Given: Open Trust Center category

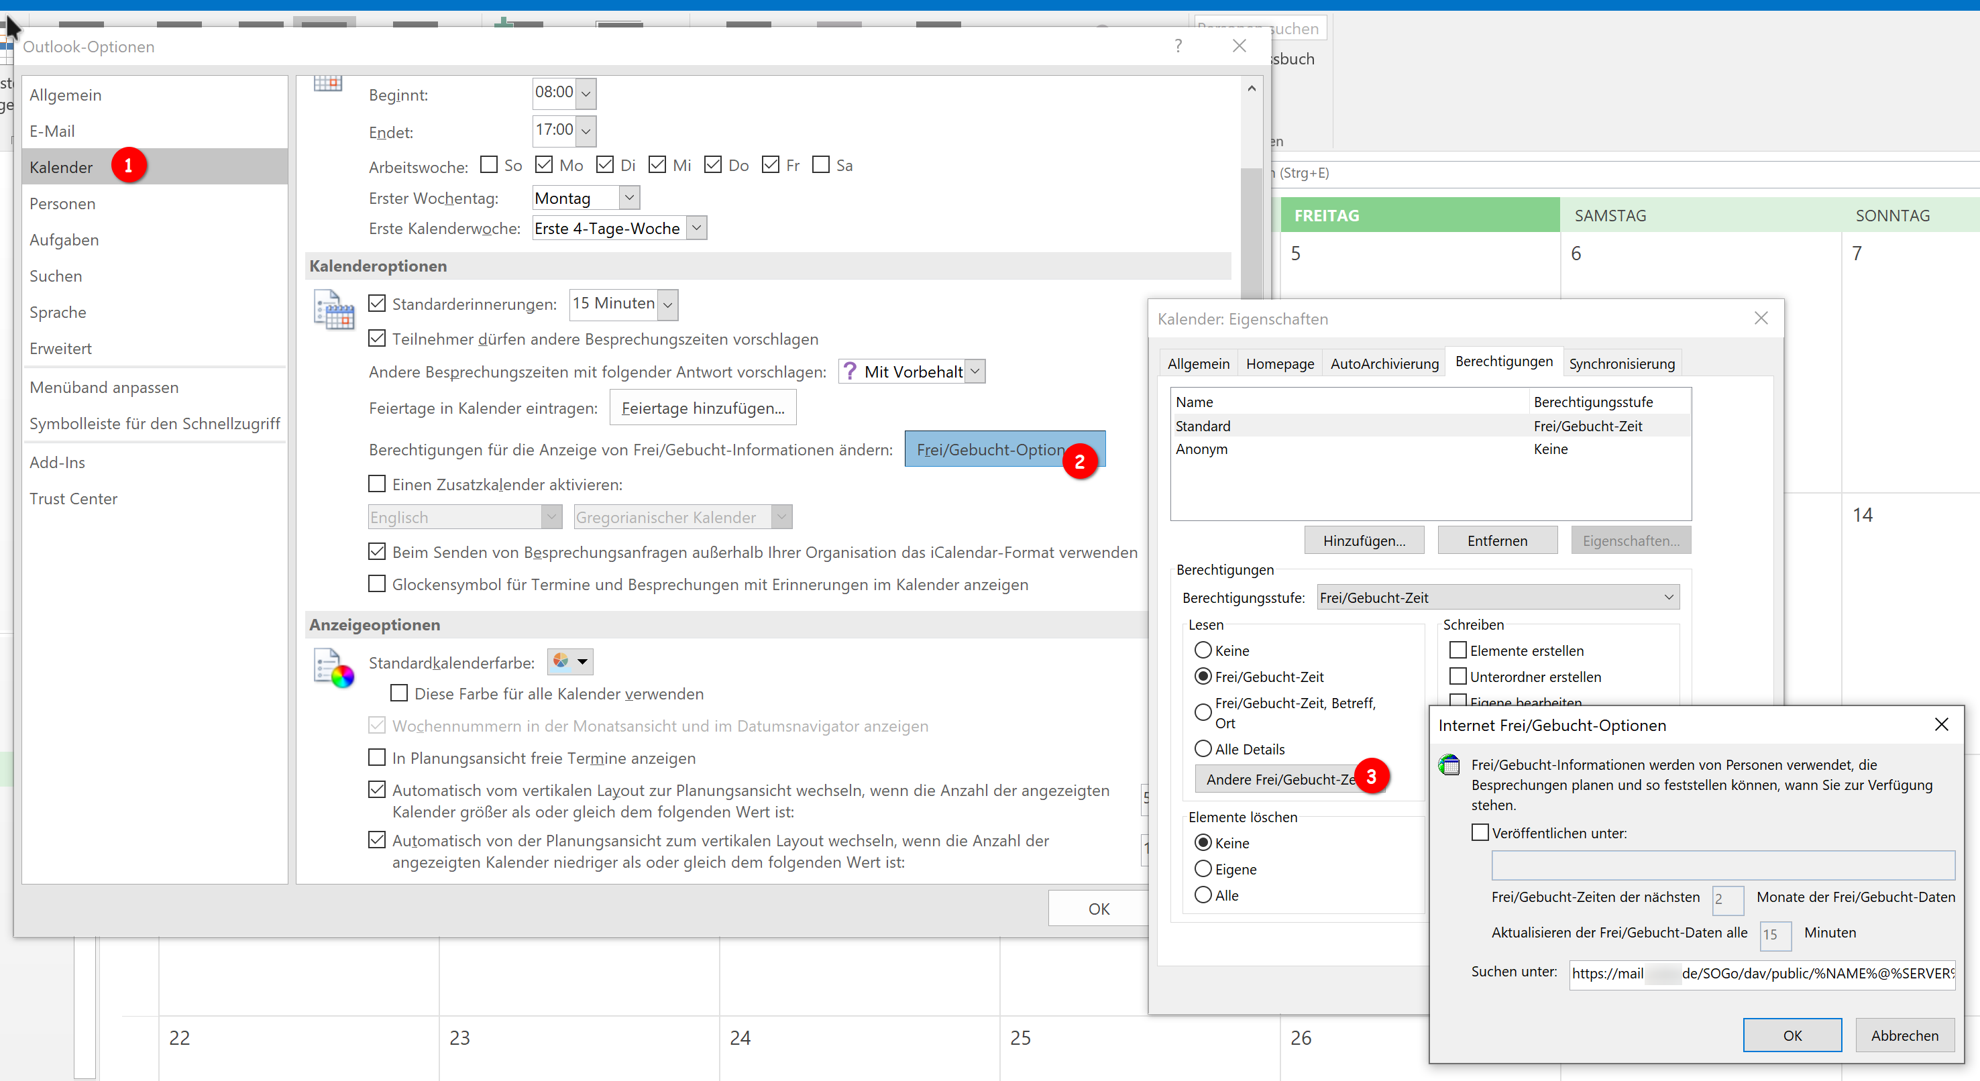Looking at the screenshot, I should [x=154, y=498].
